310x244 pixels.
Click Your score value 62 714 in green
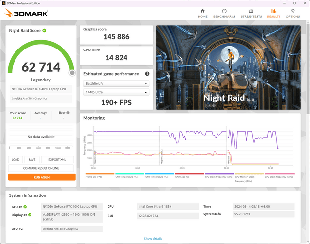click(x=17, y=118)
